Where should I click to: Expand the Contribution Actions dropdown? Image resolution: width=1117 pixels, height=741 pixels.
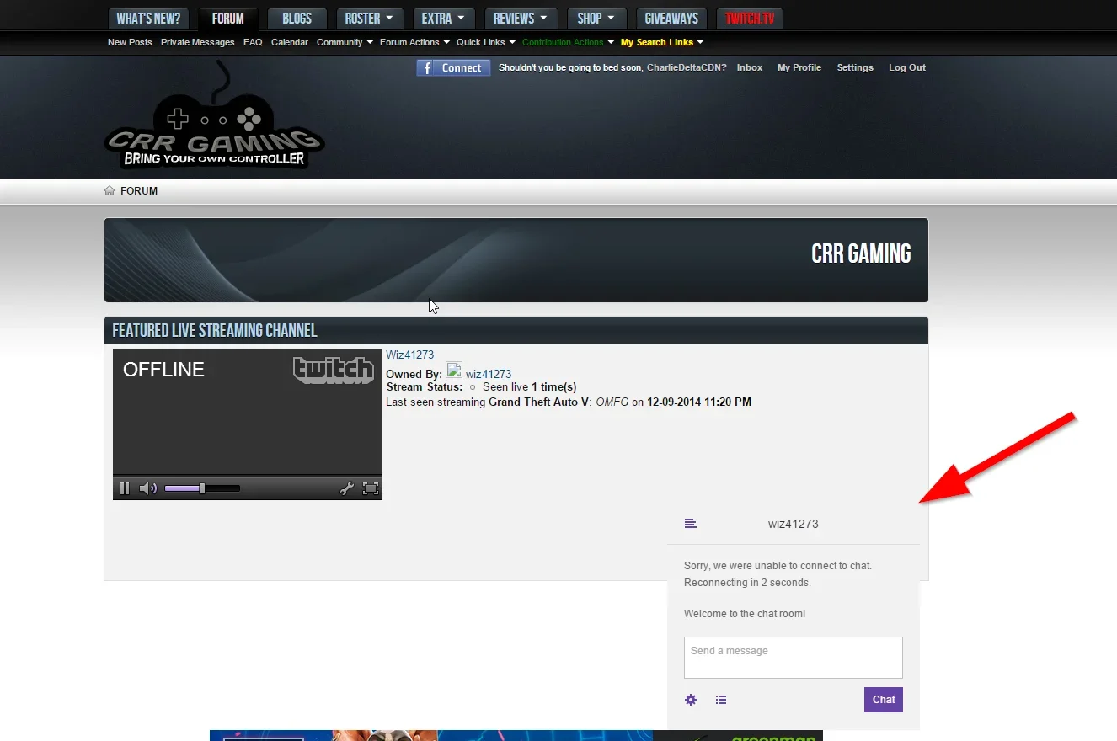[568, 42]
